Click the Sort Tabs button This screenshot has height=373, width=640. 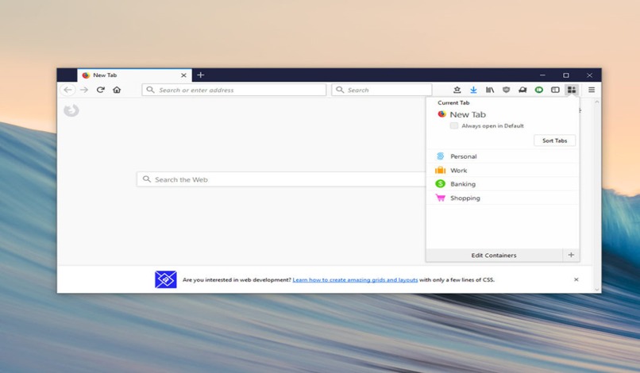(x=555, y=140)
